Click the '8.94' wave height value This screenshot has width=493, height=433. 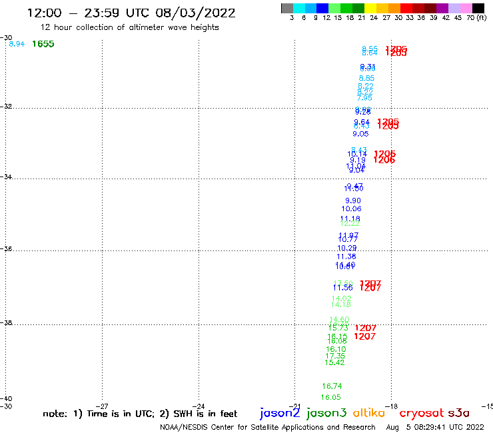tap(17, 44)
